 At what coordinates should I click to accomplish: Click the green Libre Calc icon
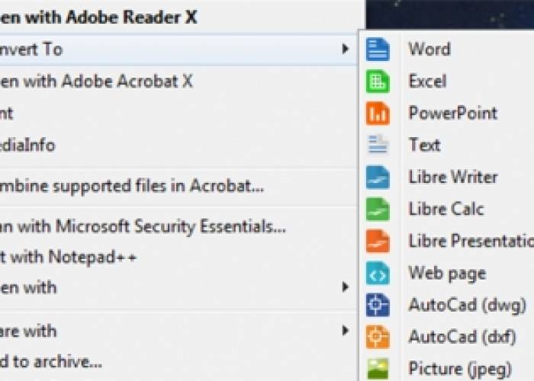[378, 210]
